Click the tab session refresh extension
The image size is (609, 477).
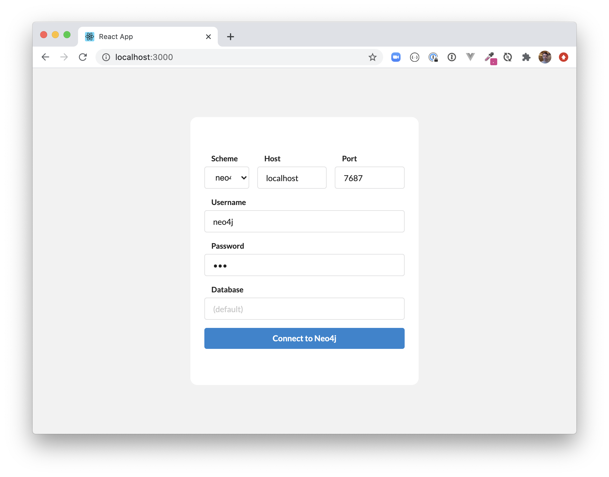click(507, 57)
